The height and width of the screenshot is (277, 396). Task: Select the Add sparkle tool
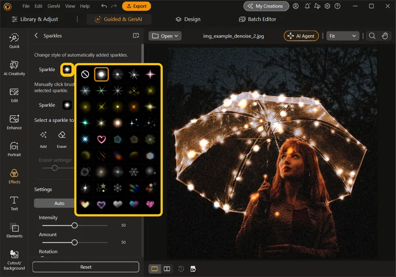pyautogui.click(x=43, y=139)
